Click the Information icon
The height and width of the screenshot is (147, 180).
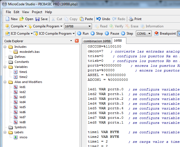[x=143, y=26]
